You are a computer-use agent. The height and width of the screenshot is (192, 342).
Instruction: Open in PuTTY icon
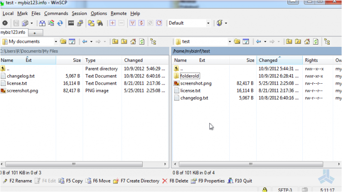tap(80, 23)
